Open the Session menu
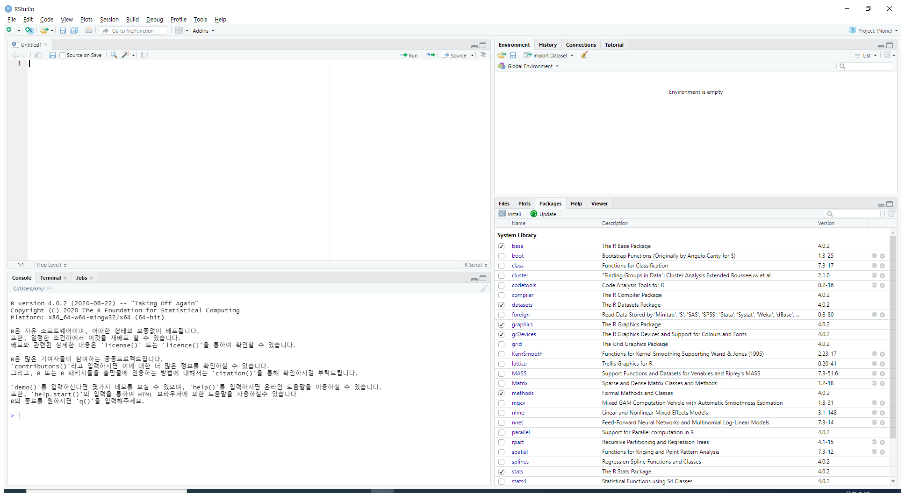 (109, 19)
